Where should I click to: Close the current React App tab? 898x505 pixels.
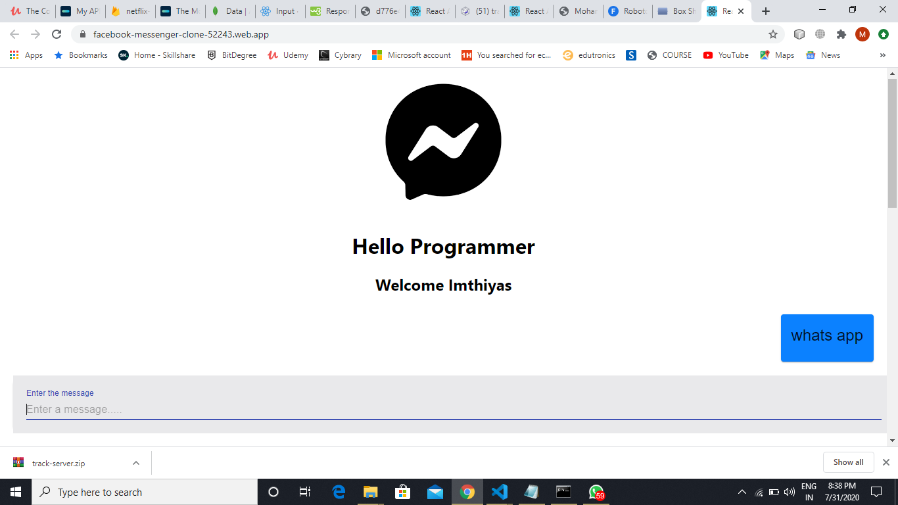click(x=741, y=11)
